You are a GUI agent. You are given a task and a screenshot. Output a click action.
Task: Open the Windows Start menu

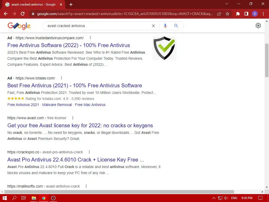[5, 198]
